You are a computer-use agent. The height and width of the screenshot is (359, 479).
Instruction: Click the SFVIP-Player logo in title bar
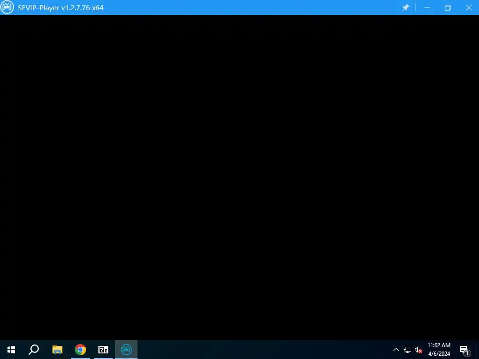(7, 7)
